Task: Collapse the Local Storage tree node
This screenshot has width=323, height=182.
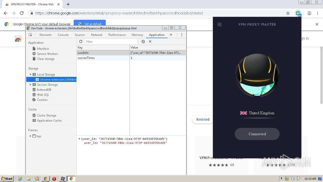Action: (x=31, y=75)
